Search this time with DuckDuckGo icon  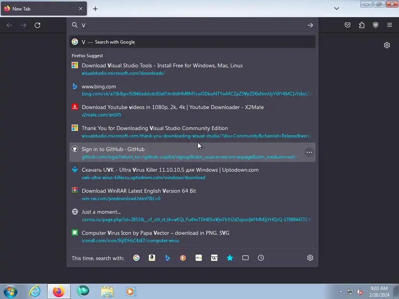183,258
